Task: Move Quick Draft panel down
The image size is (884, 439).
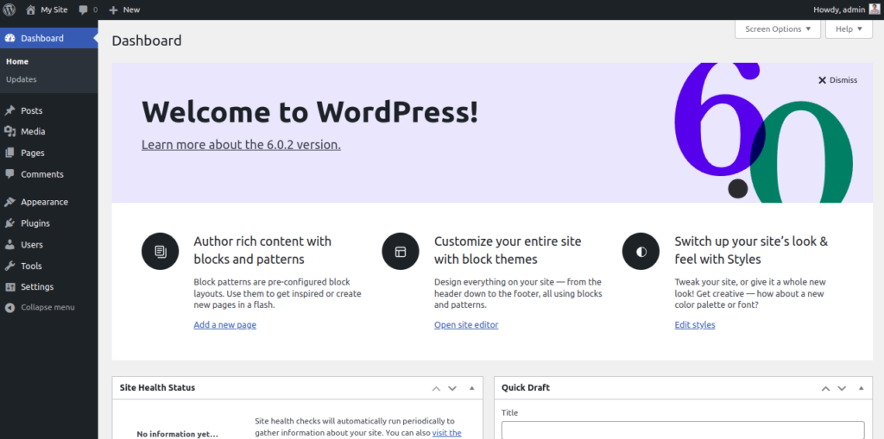Action: pyautogui.click(x=842, y=388)
